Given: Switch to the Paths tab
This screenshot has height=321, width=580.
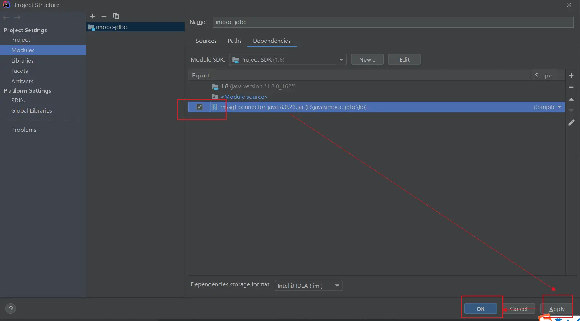Looking at the screenshot, I should (x=235, y=41).
